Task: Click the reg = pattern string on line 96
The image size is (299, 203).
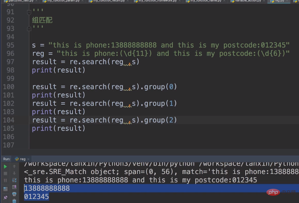Action: [173, 54]
